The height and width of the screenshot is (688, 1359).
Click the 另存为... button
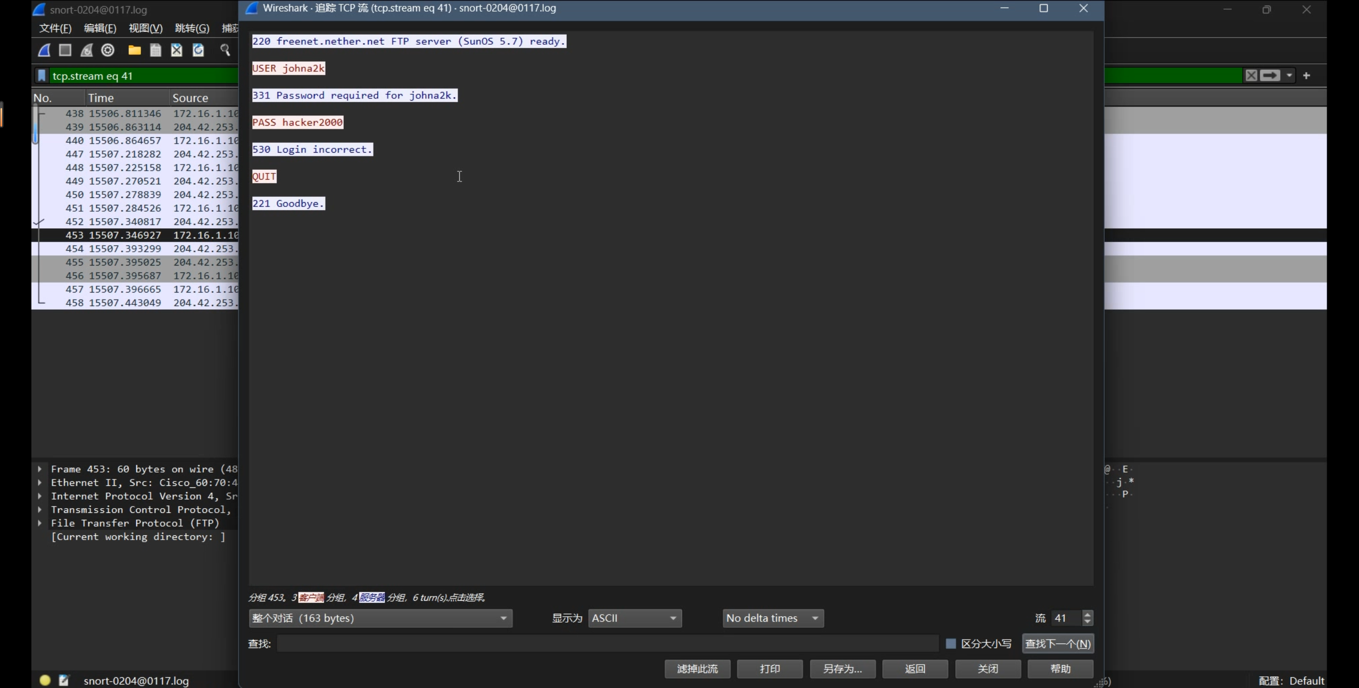[x=842, y=669]
